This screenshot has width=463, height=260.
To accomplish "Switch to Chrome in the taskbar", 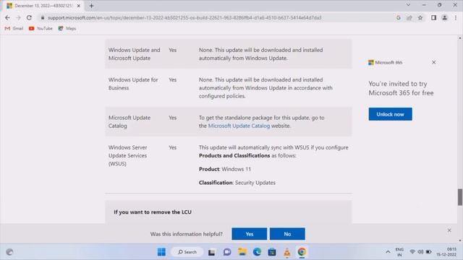I will click(x=302, y=252).
